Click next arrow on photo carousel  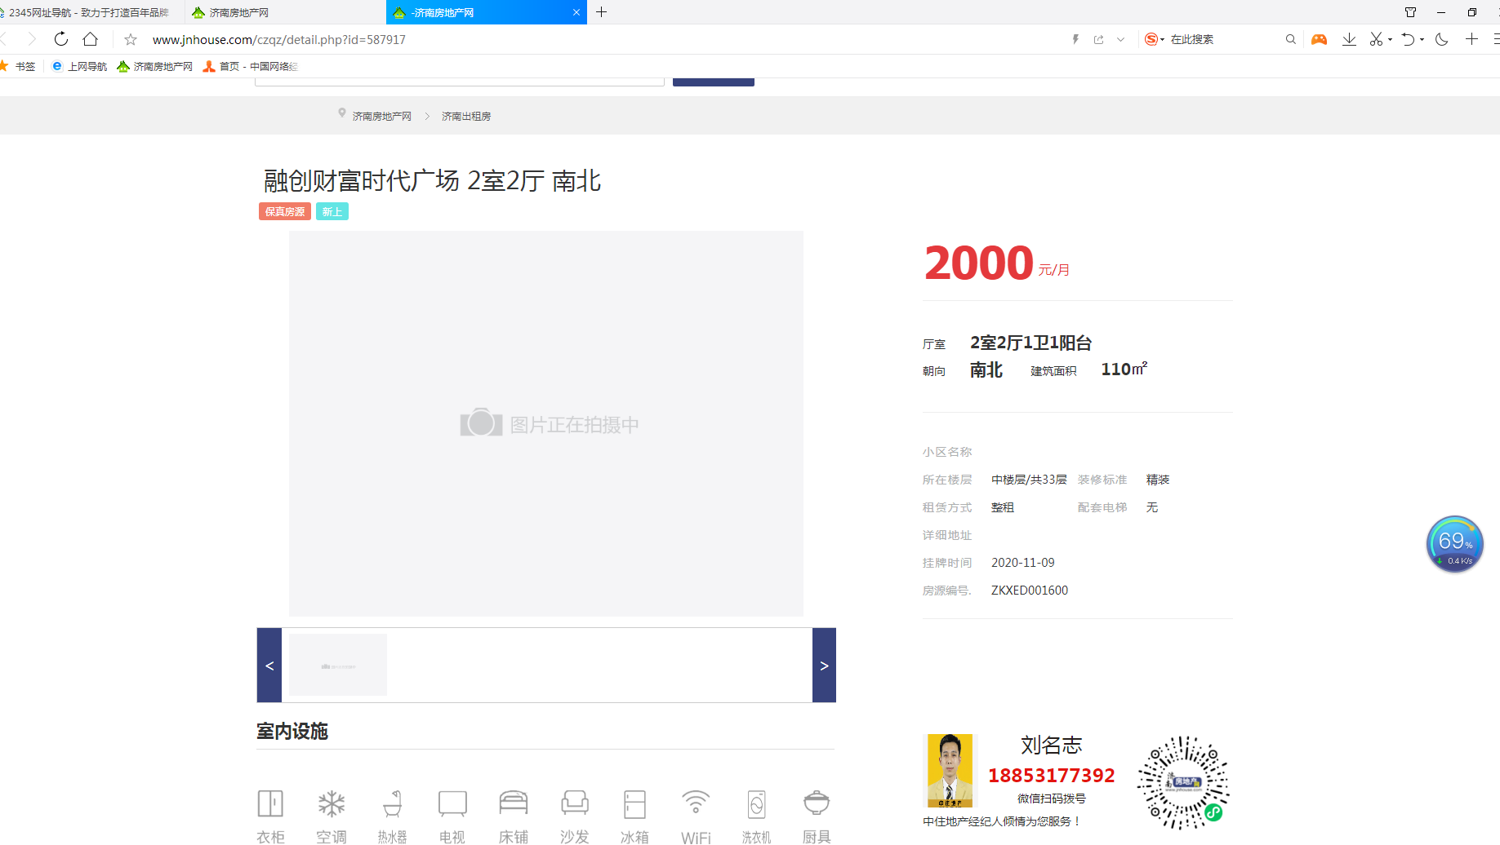point(824,666)
